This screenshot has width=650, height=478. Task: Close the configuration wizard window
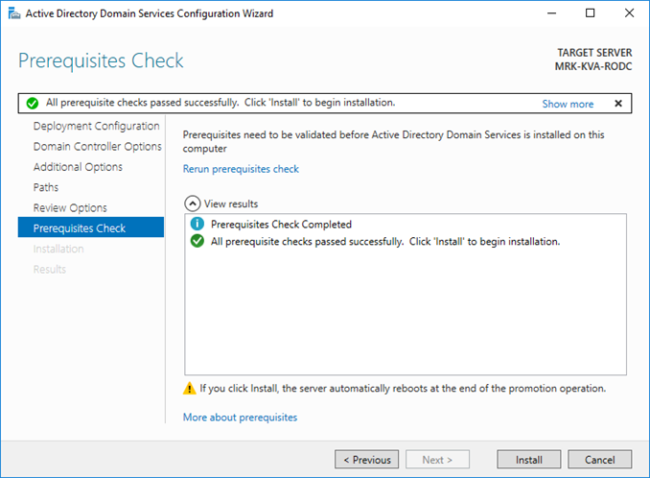629,13
